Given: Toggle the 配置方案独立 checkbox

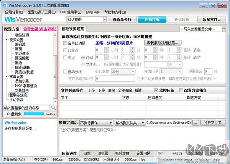Looking at the screenshot, I should (181, 90).
